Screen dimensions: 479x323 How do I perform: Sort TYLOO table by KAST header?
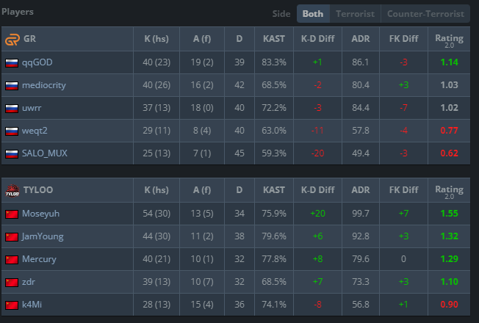point(273,190)
